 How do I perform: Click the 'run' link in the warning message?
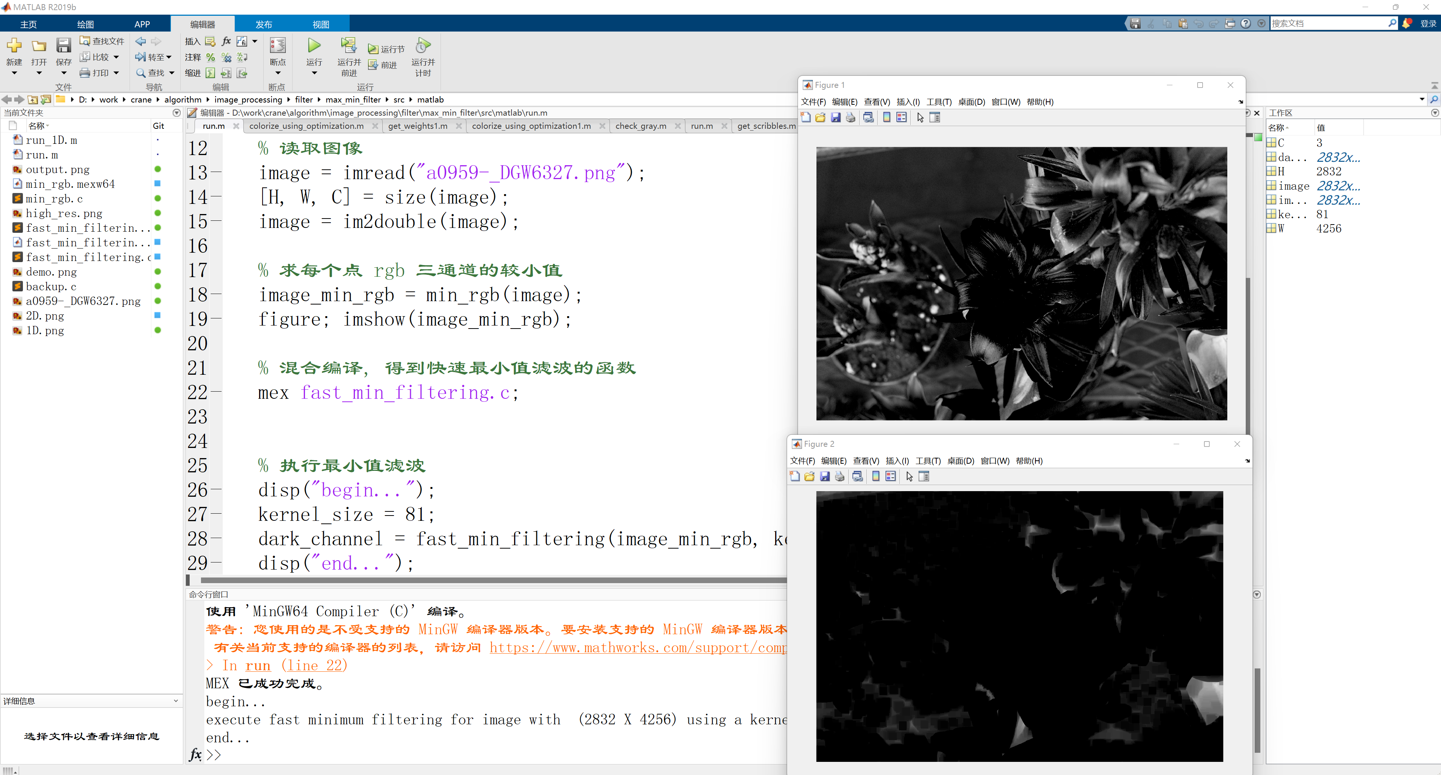257,665
